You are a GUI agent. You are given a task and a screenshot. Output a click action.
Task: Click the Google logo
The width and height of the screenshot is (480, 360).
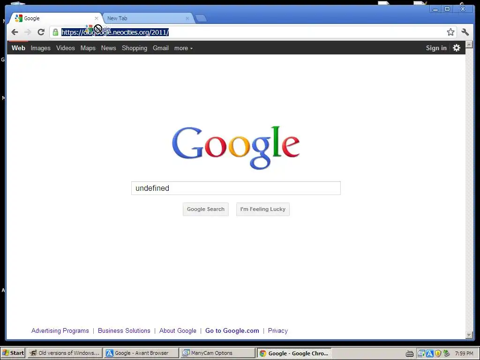[236, 148]
